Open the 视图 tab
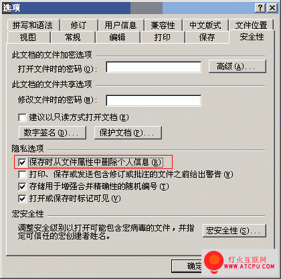Screen dimensions: 281x279 click(x=28, y=37)
